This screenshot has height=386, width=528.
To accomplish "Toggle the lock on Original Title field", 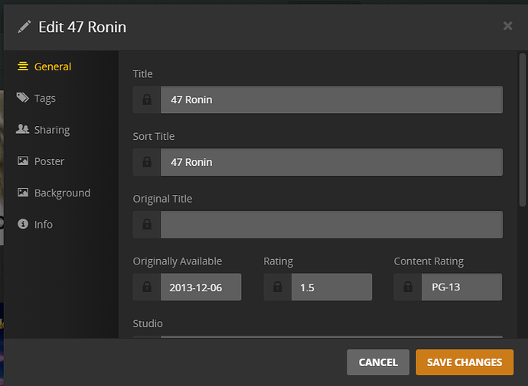I will pyautogui.click(x=147, y=224).
